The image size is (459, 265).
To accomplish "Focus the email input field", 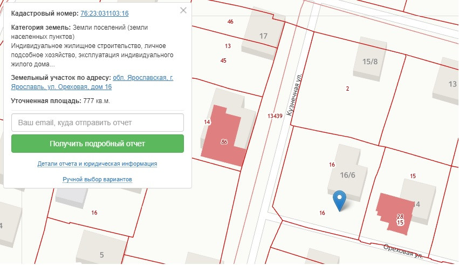I will (x=98, y=123).
